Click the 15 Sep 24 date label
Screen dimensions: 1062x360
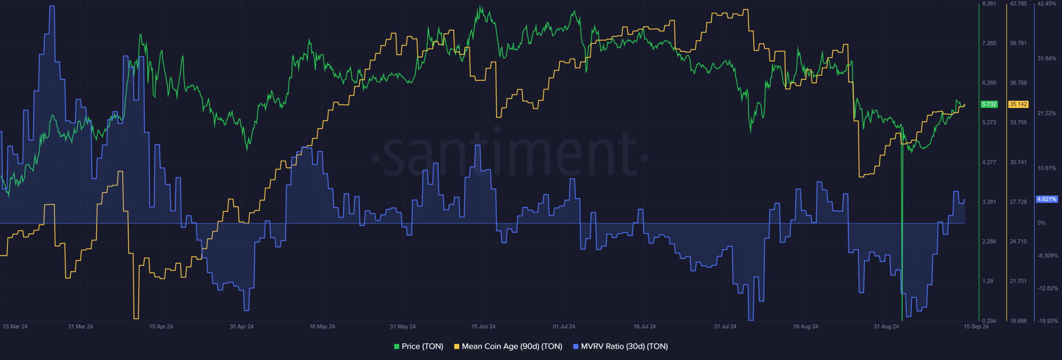tap(976, 326)
